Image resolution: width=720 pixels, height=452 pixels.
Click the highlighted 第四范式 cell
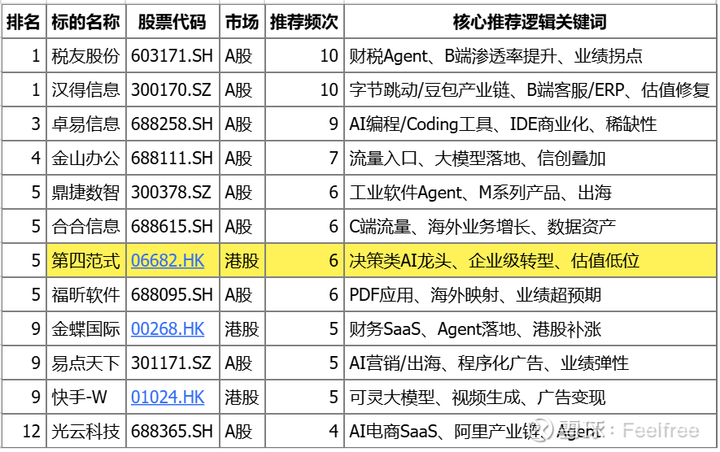coord(86,261)
